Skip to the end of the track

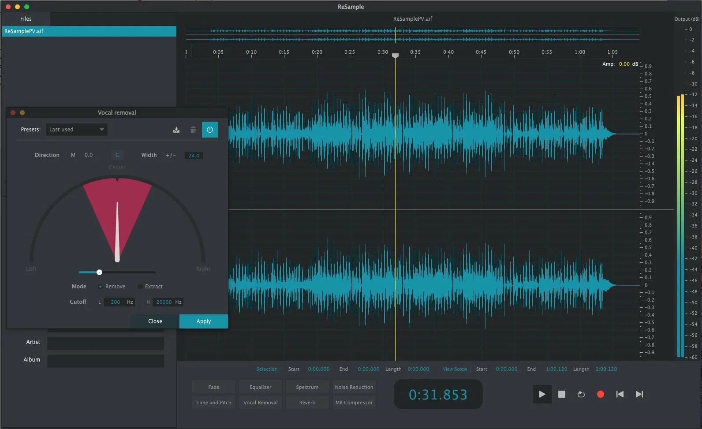click(639, 394)
